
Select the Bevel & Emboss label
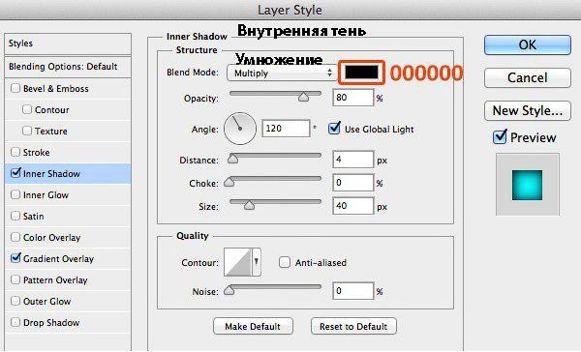[56, 88]
